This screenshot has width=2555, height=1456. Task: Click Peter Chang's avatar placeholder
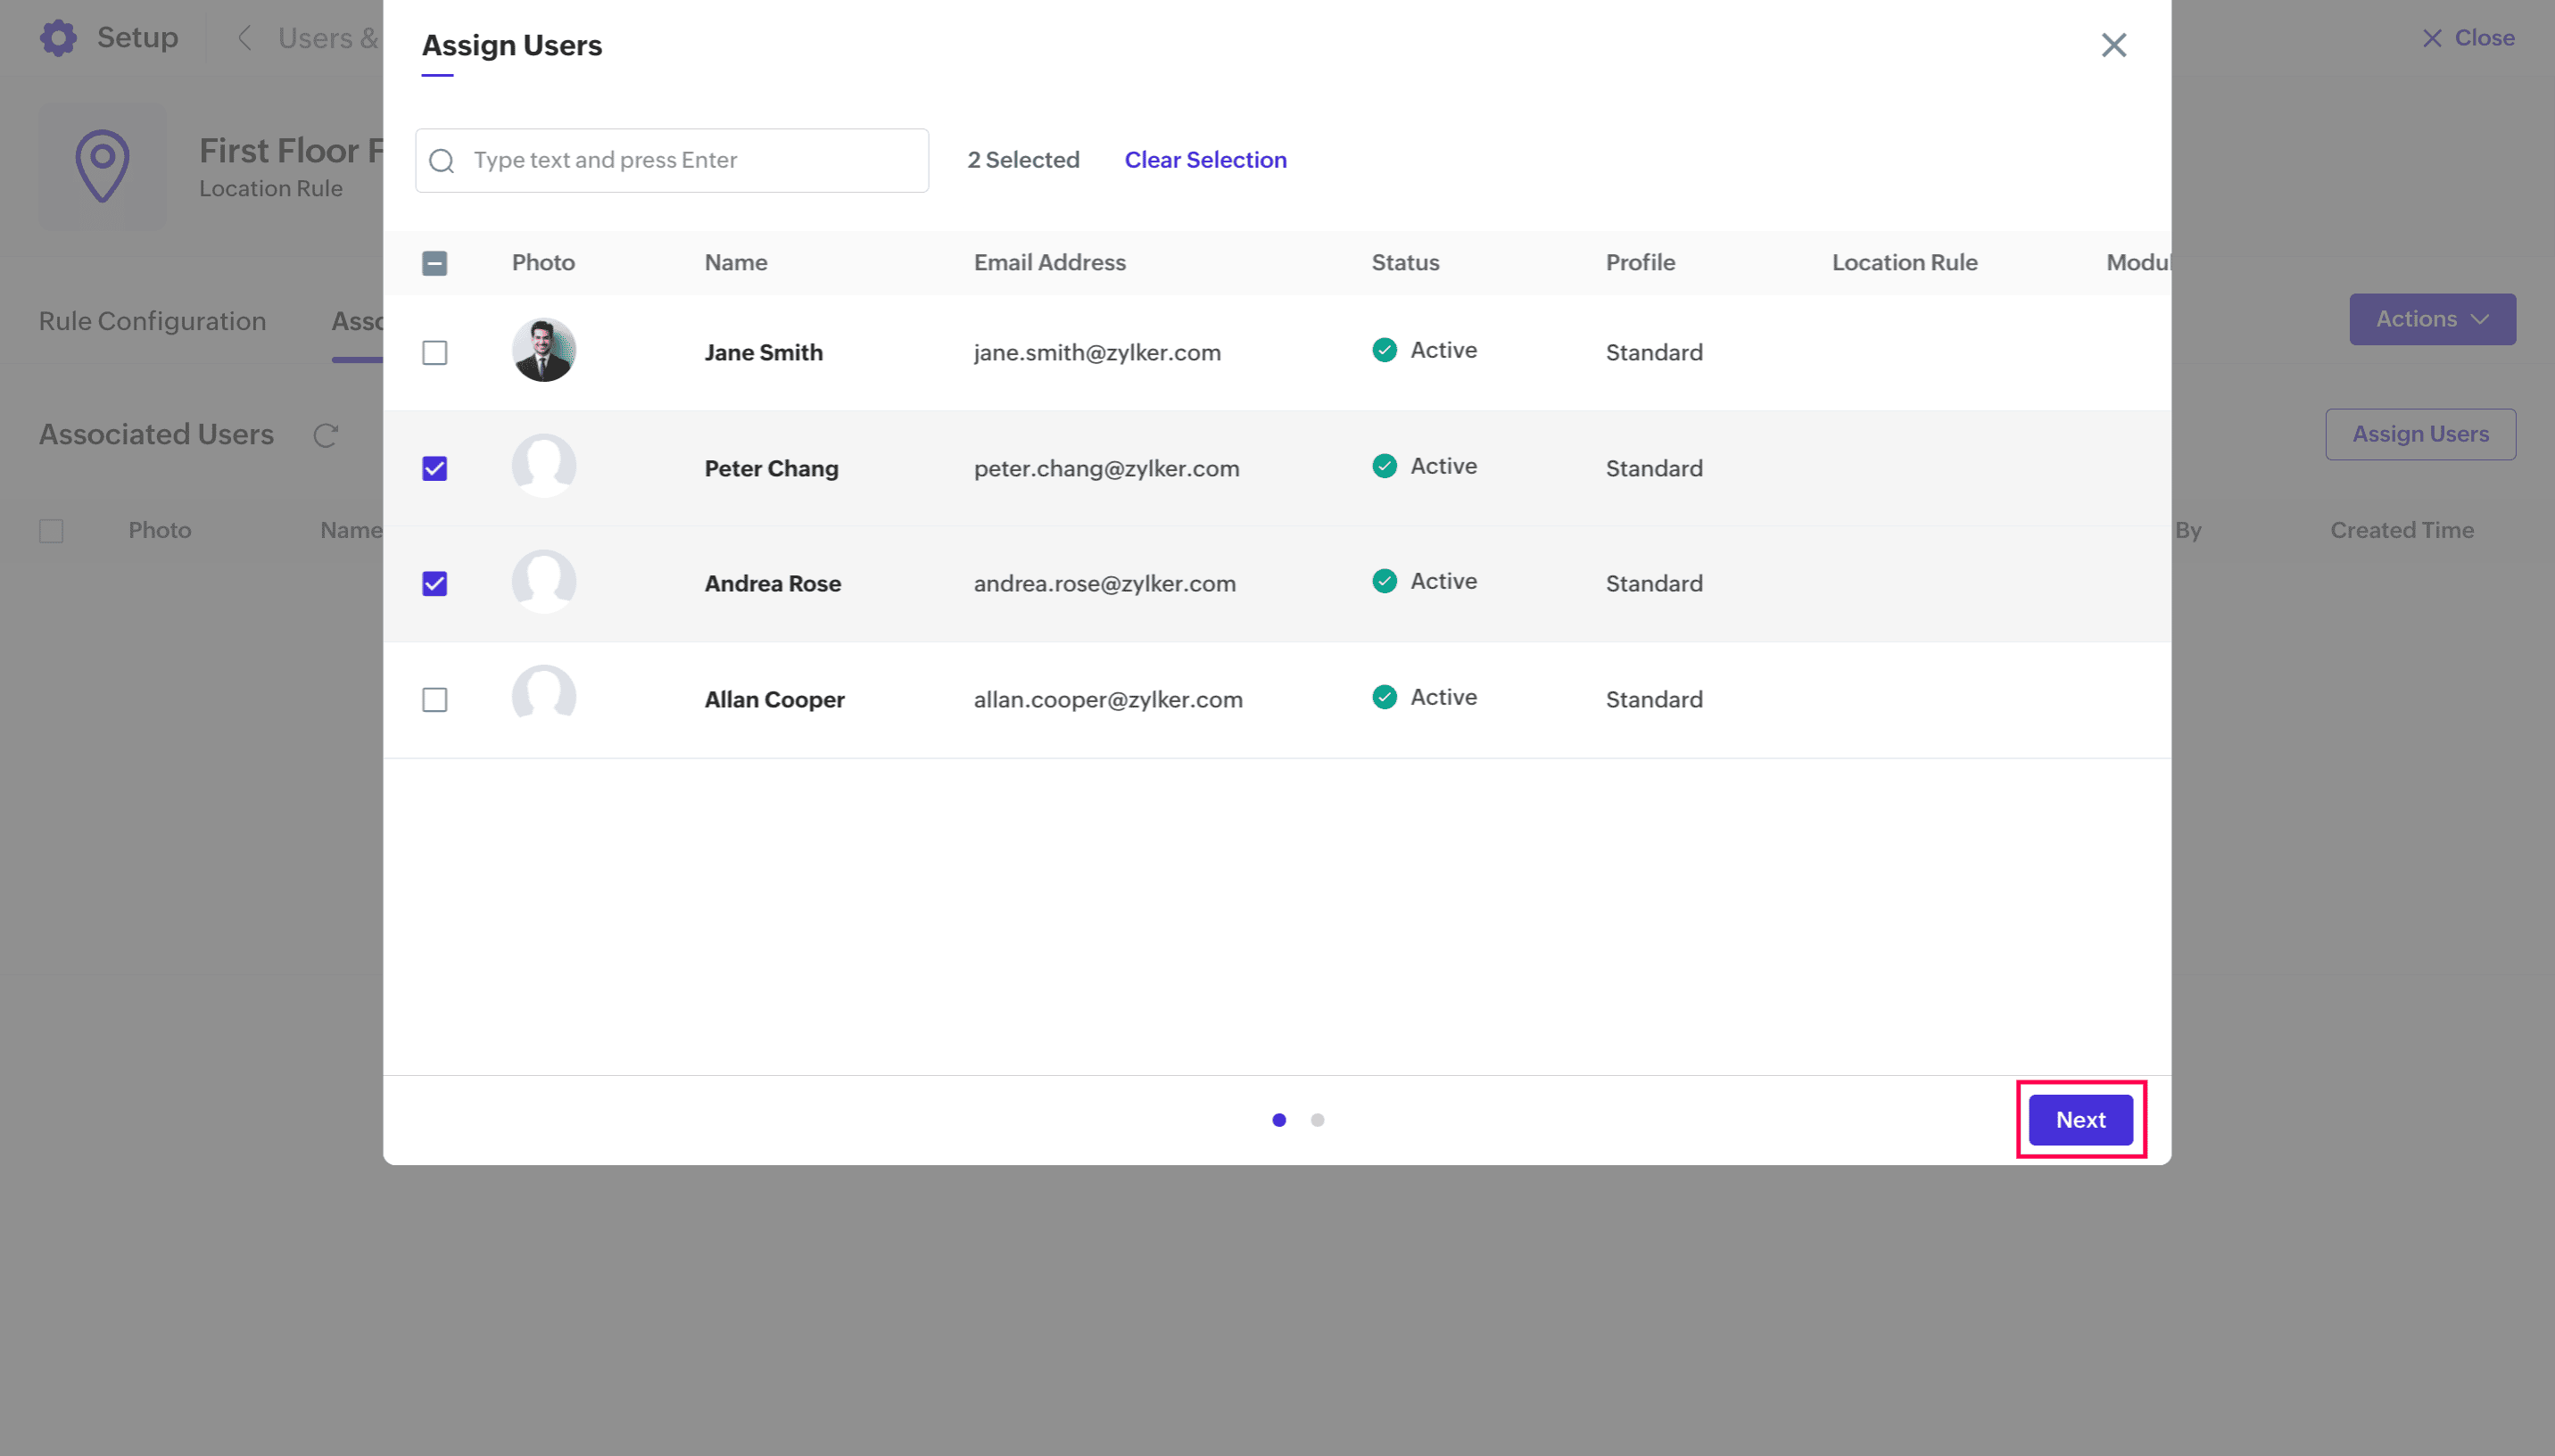point(544,467)
